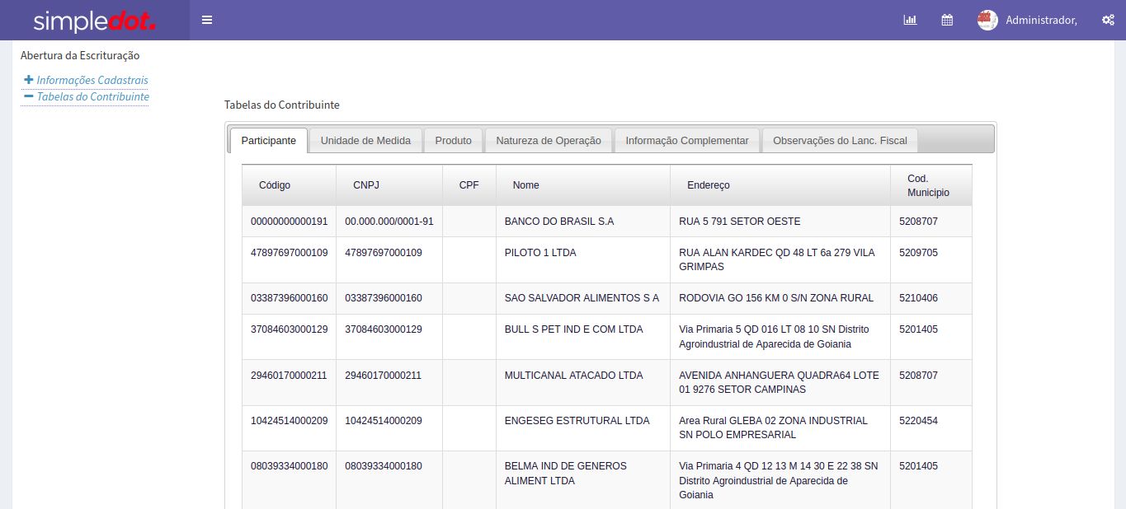Open the settings gears icon

1108,20
